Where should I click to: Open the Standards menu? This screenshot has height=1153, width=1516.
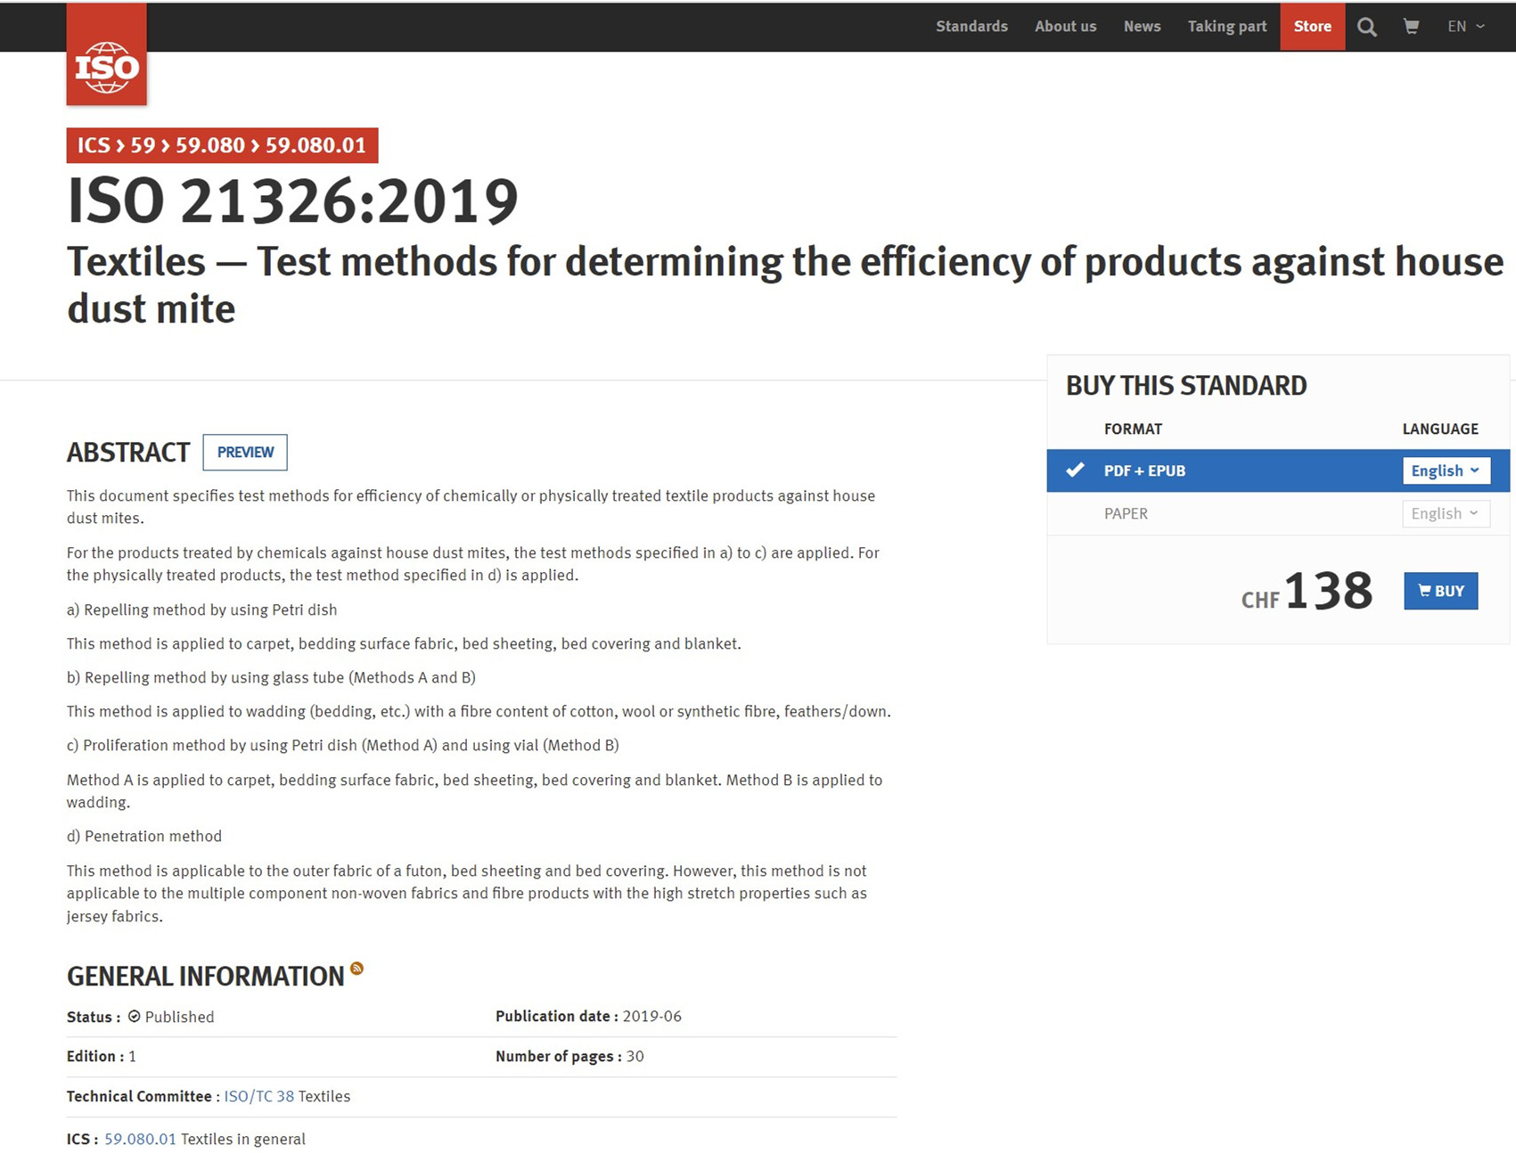(971, 27)
